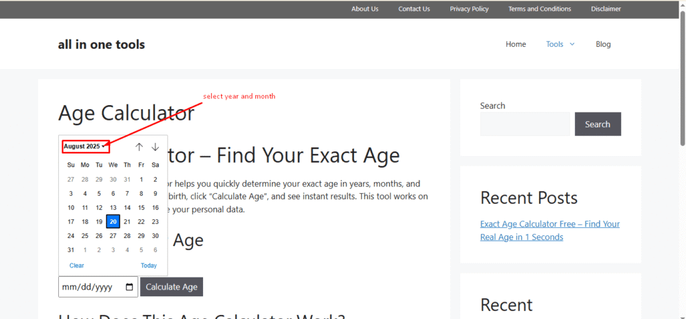Screen dimensions: 686x319
Task: Open the Home menu item
Action: click(x=516, y=44)
